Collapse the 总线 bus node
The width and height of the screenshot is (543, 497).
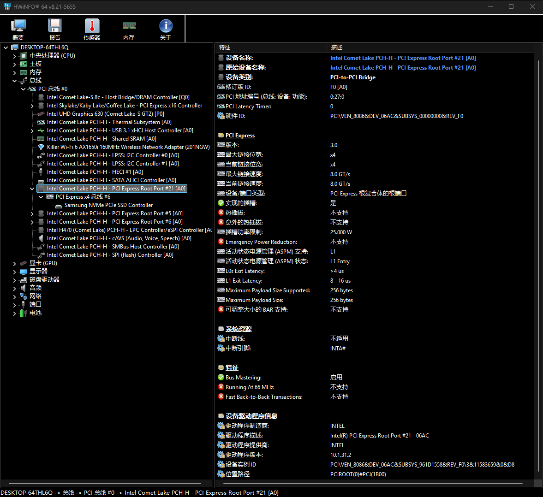pos(15,81)
